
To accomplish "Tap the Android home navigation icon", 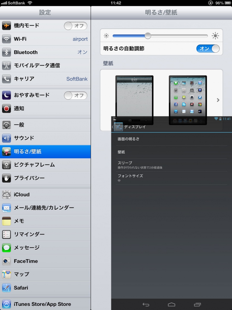I will click(x=171, y=305).
